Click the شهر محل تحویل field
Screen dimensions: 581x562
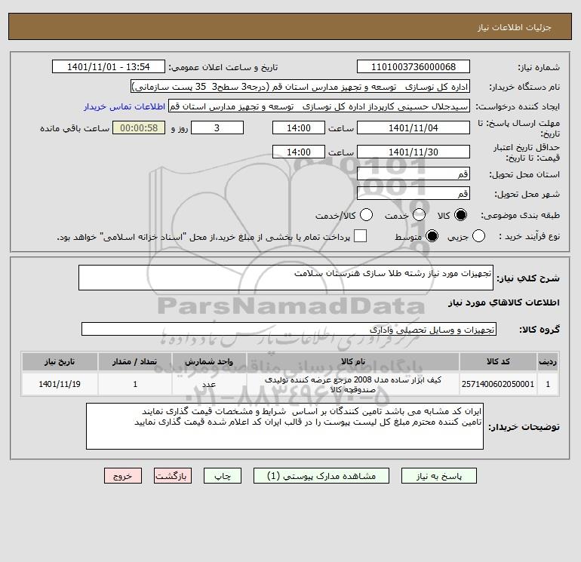pyautogui.click(x=413, y=193)
